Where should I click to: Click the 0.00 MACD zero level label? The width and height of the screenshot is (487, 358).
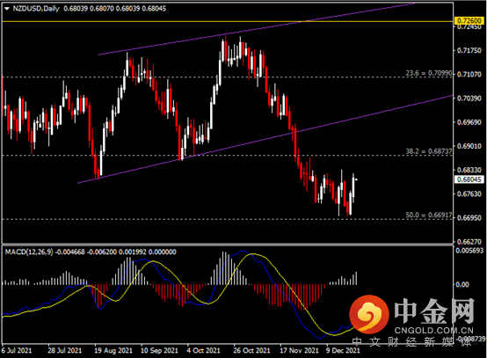coord(462,284)
